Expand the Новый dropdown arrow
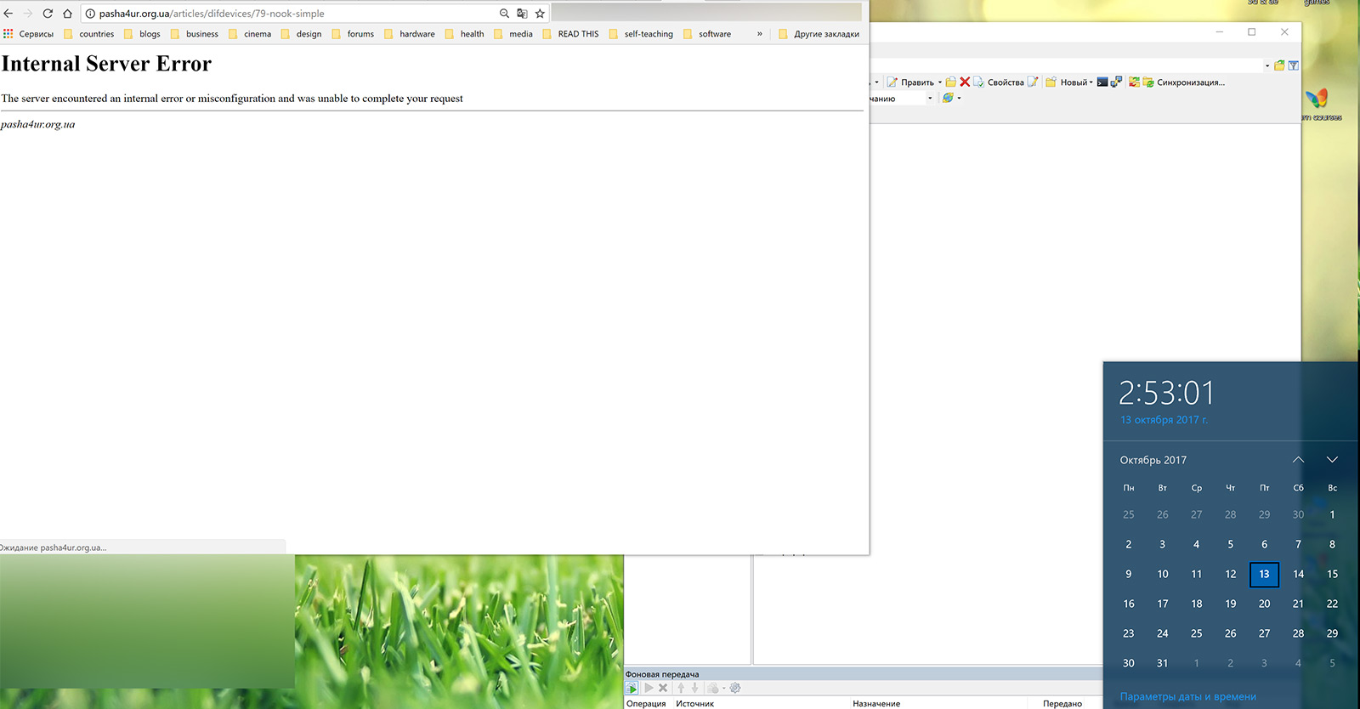The width and height of the screenshot is (1360, 709). (1091, 82)
